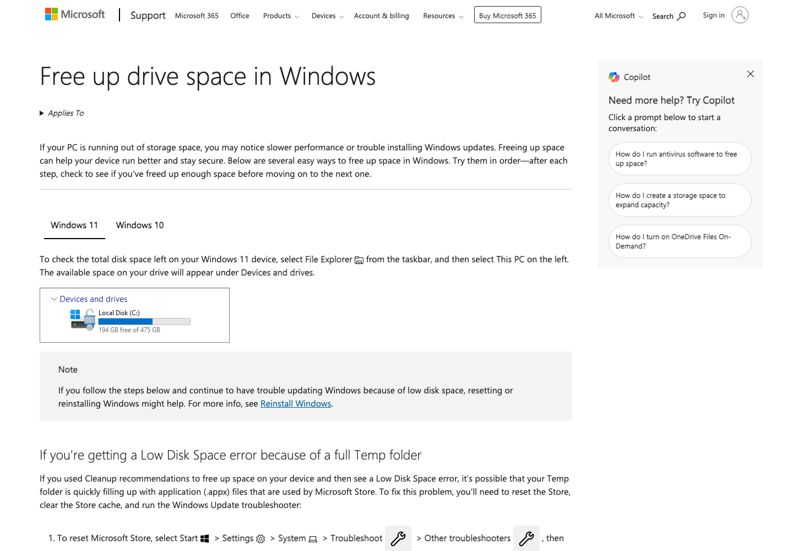Screen dimensions: 793x551
Task: Switch to the Windows 11 tab
Action: (74, 225)
